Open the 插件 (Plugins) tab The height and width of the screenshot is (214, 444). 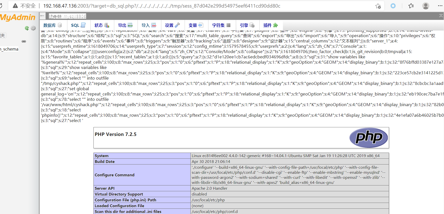click(x=271, y=25)
